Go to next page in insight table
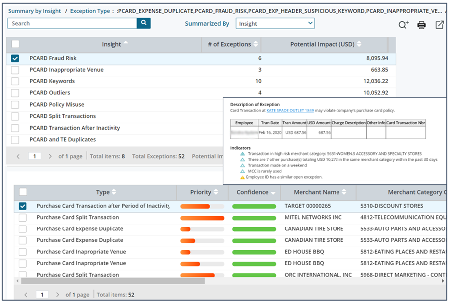This screenshot has height=303, width=449. point(50,156)
